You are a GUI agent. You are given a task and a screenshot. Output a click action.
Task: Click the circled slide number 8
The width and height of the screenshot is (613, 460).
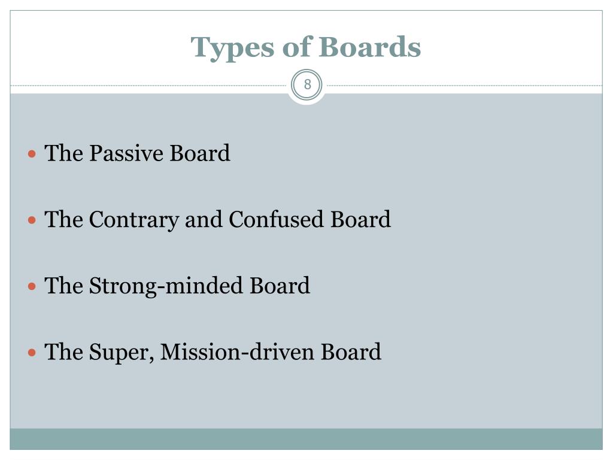click(307, 85)
